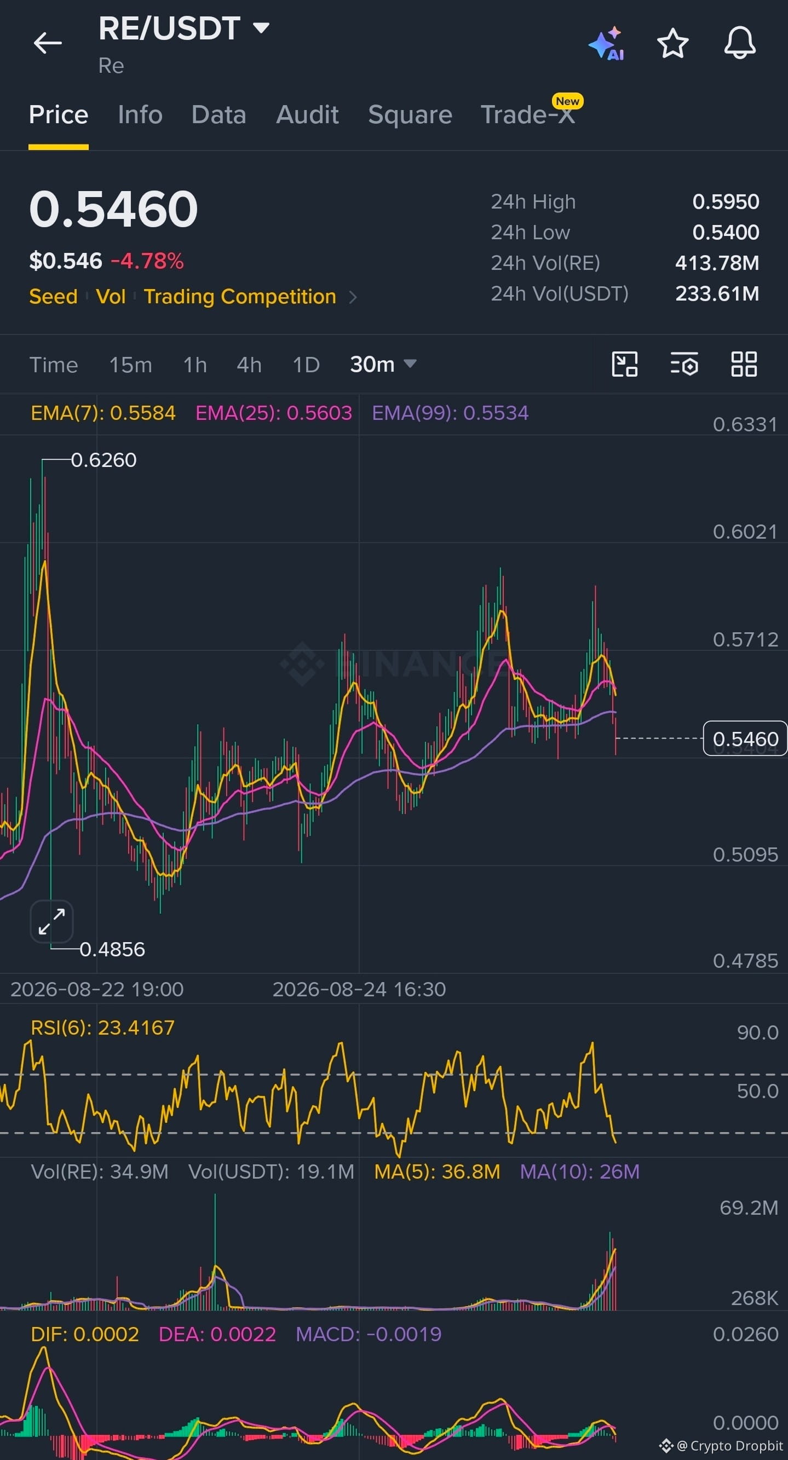Select the 1h interval
The width and height of the screenshot is (788, 1460).
tap(195, 365)
